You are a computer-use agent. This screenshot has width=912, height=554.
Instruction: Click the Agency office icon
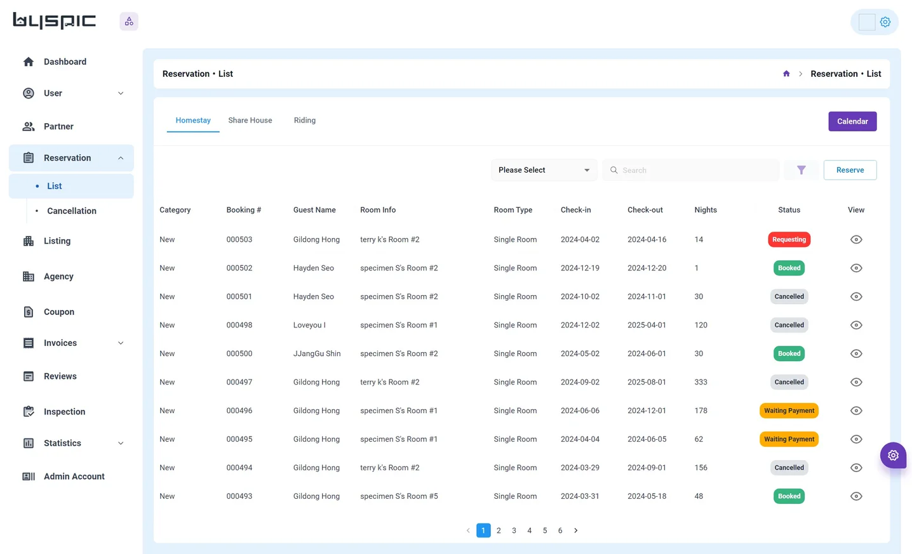29,277
